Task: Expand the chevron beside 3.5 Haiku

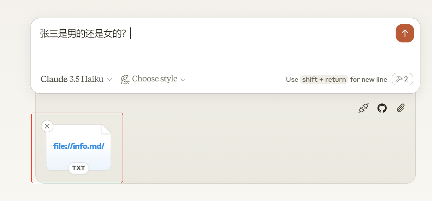Action: pyautogui.click(x=109, y=79)
